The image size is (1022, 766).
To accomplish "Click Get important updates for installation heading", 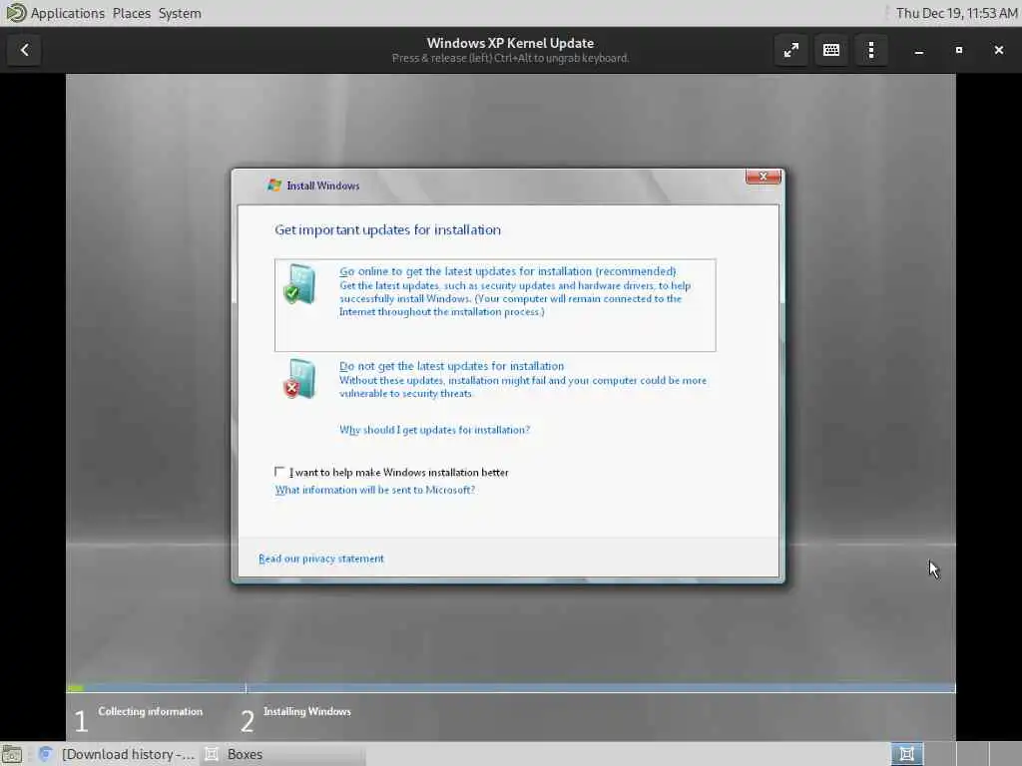I will (388, 230).
